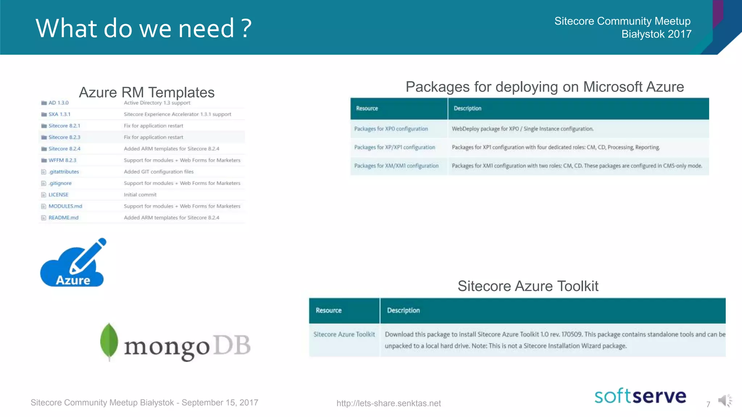Click Description header in Toolkit table
Screen dimensions: 742x417
pyautogui.click(x=403, y=311)
